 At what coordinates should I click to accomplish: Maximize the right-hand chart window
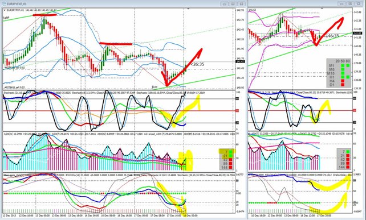350,4
